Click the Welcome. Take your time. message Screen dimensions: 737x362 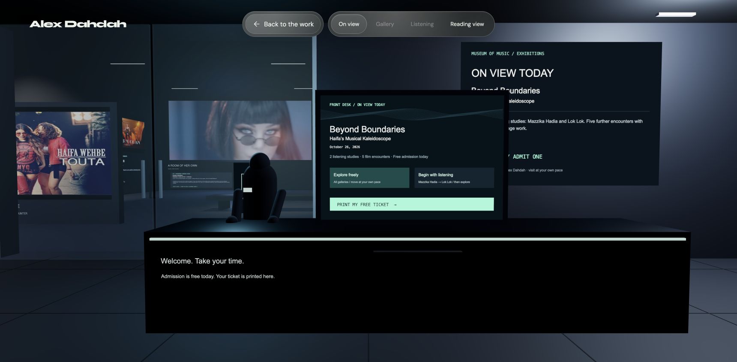pyautogui.click(x=202, y=261)
